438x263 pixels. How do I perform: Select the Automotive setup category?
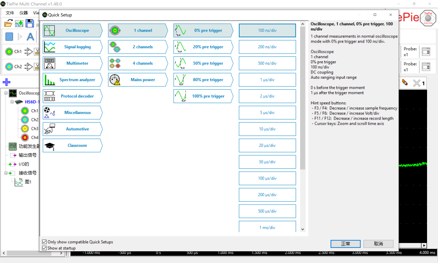pyautogui.click(x=73, y=129)
